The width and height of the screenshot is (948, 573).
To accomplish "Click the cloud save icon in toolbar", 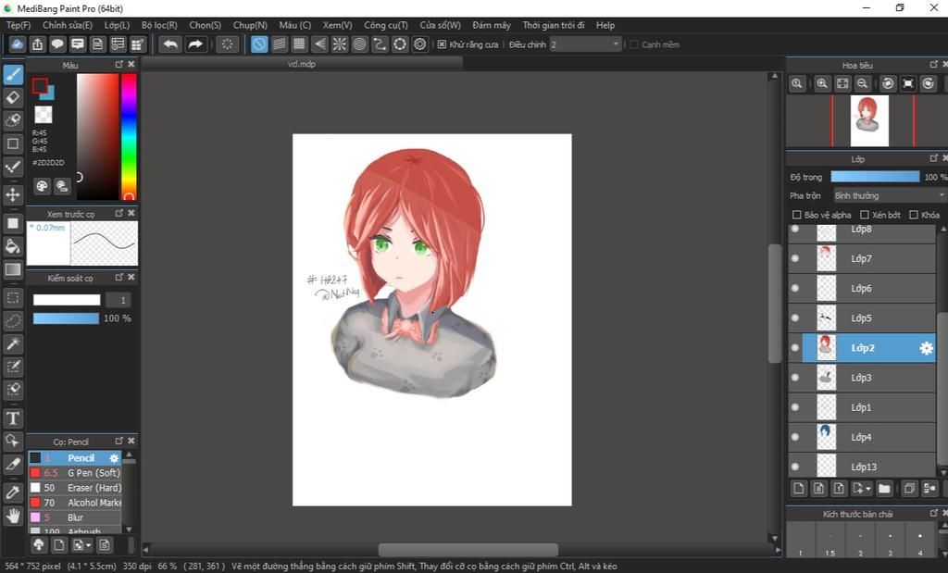I will (17, 44).
